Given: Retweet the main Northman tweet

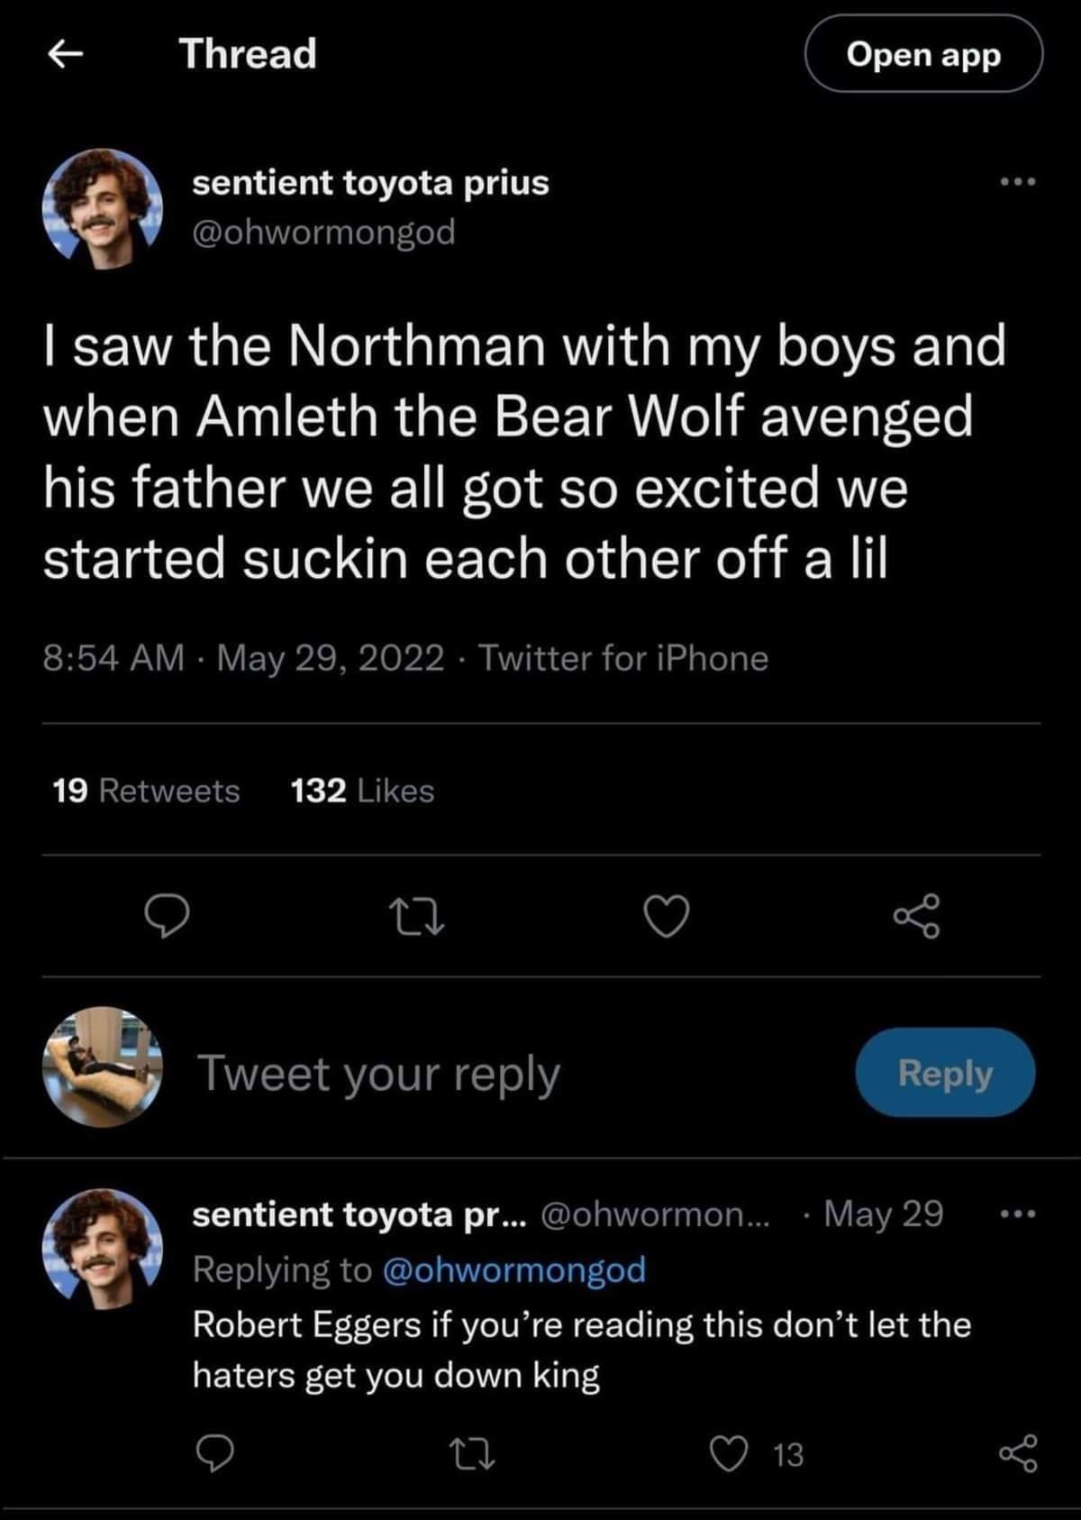Looking at the screenshot, I should (x=416, y=916).
